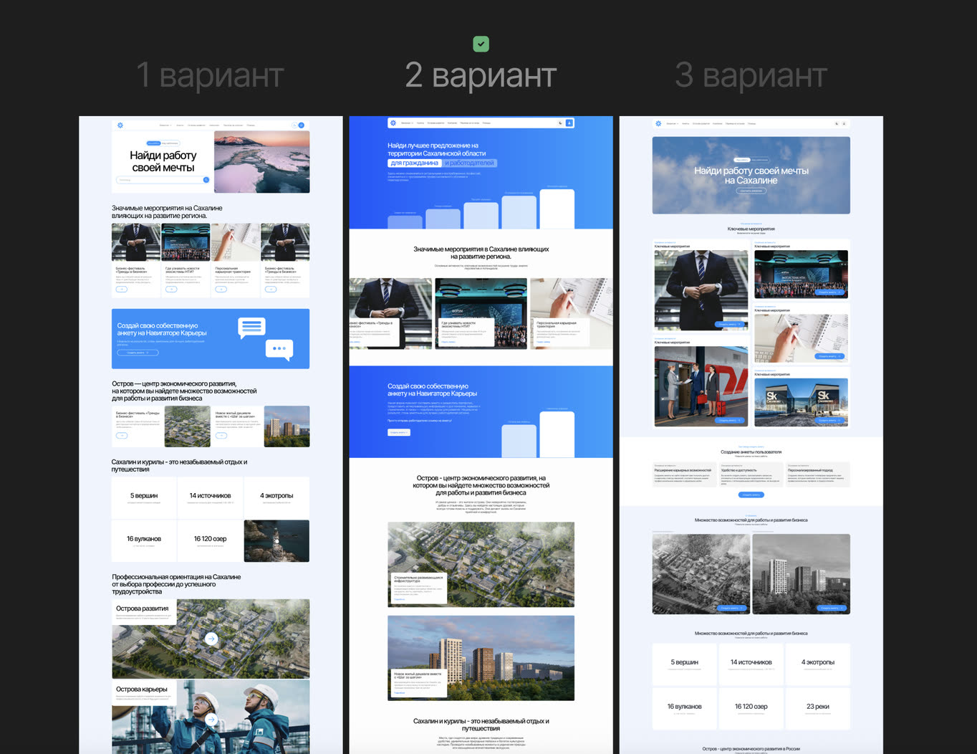The height and width of the screenshot is (754, 977).
Task: Click the white button in variant 2's 'Создай свою собственную анкету' banner
Action: click(399, 432)
